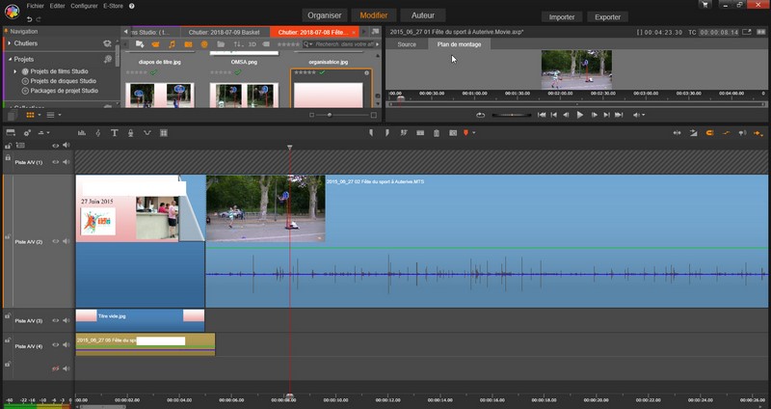
Task: Open thumbnail view dropdown arrow
Action: pos(40,115)
